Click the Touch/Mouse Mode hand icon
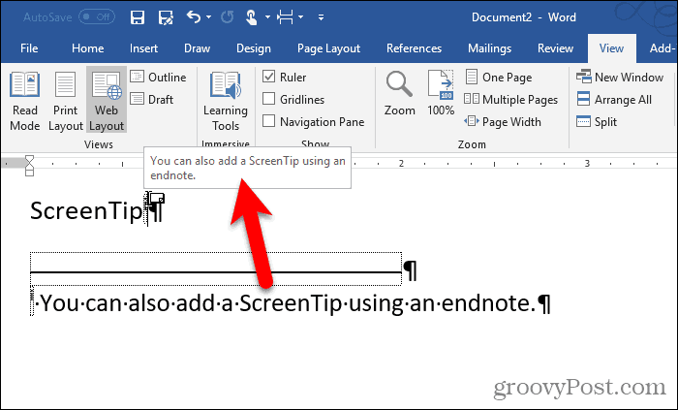 coord(252,17)
